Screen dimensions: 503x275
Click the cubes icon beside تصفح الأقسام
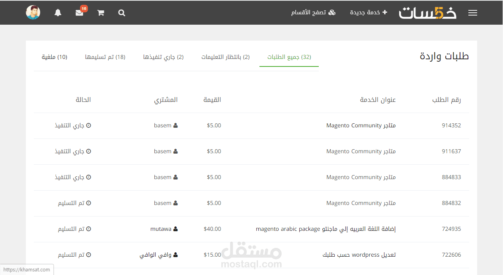click(x=331, y=12)
